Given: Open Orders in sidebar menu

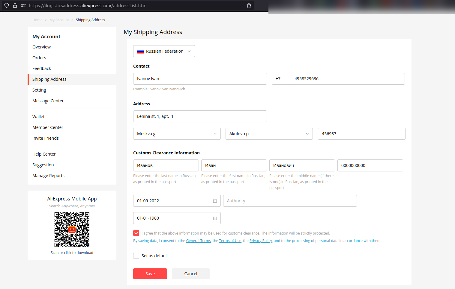Looking at the screenshot, I should (x=39, y=58).
